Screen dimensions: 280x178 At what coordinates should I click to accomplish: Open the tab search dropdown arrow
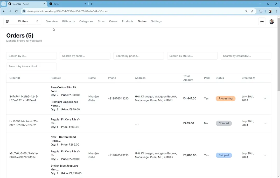(4, 4)
